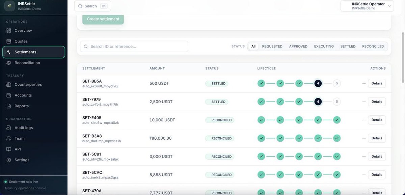405x195 pixels.
Task: Open Details for SET-B3A8
Action: [377, 138]
